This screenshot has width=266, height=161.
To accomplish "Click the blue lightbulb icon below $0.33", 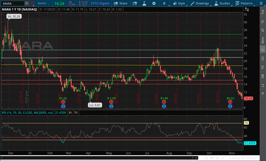I will click(230, 106).
